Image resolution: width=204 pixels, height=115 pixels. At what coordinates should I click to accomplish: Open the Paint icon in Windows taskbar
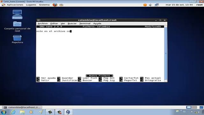pos(40,112)
